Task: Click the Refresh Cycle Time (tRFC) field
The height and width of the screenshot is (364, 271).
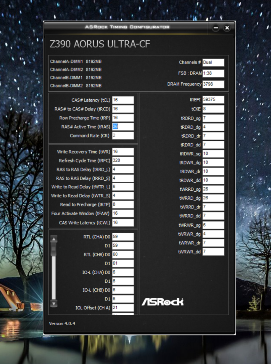Action: [123, 161]
